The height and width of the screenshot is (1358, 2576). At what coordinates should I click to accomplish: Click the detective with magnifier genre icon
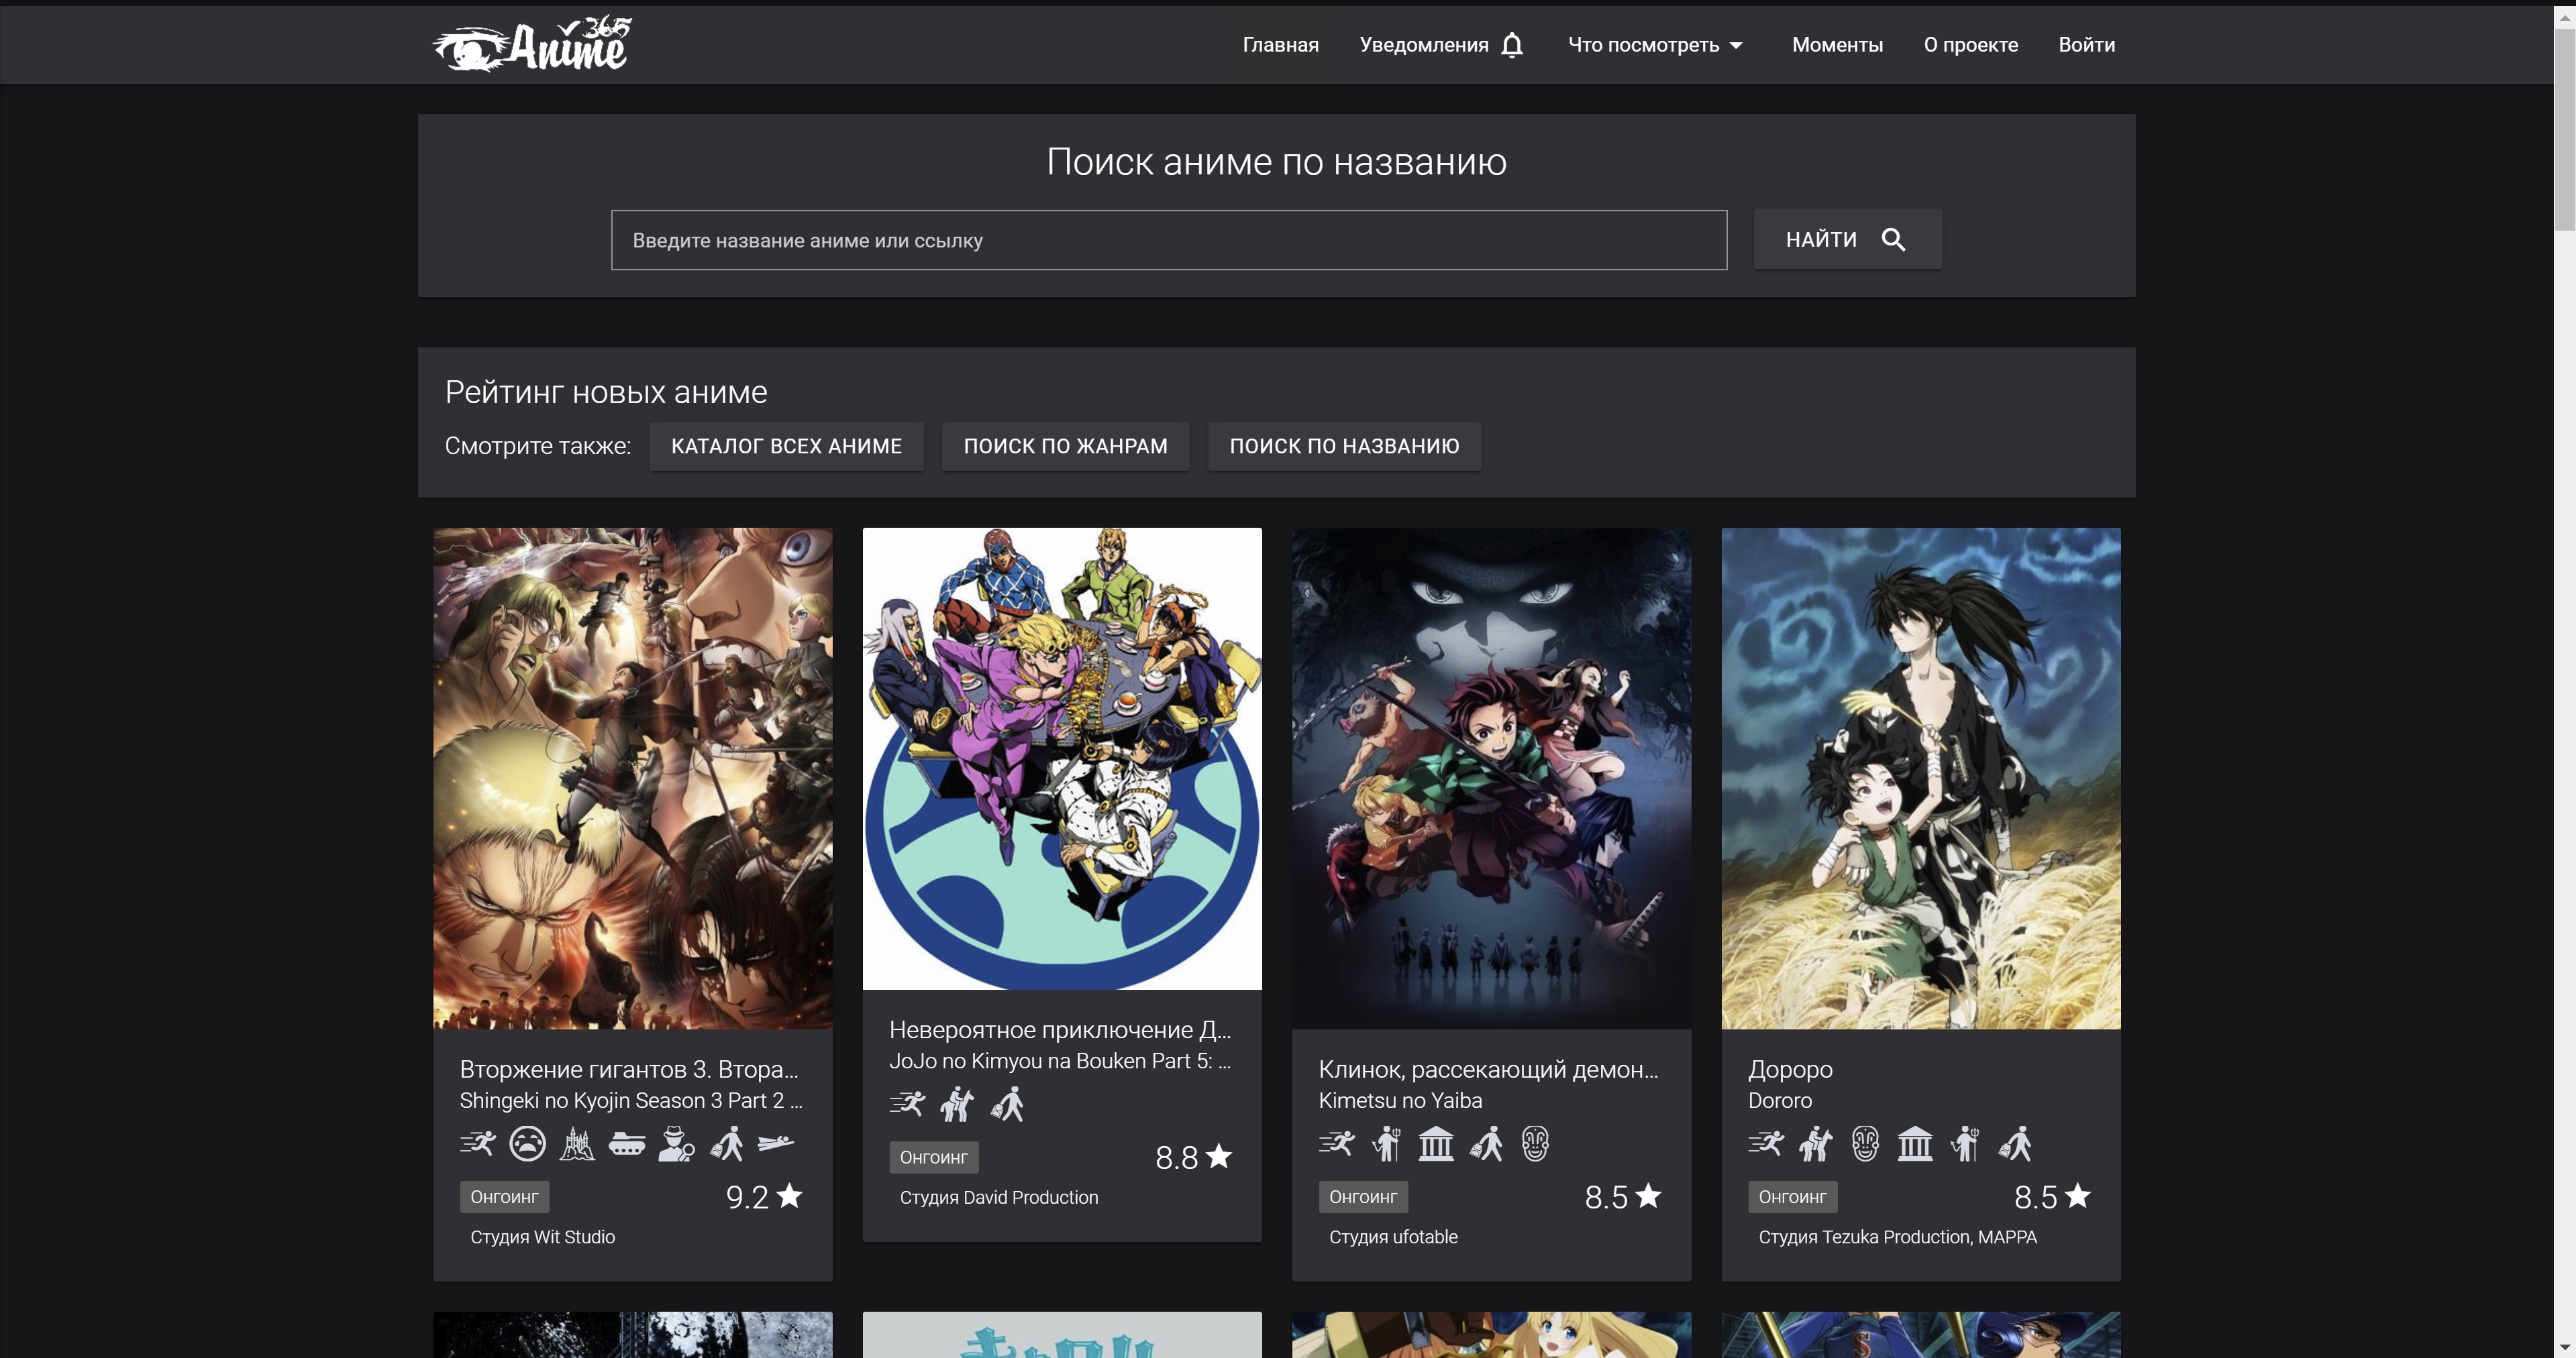[676, 1143]
